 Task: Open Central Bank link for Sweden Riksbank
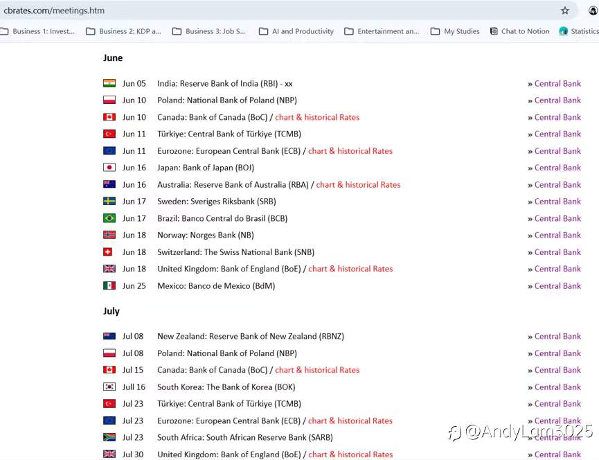pyautogui.click(x=557, y=202)
